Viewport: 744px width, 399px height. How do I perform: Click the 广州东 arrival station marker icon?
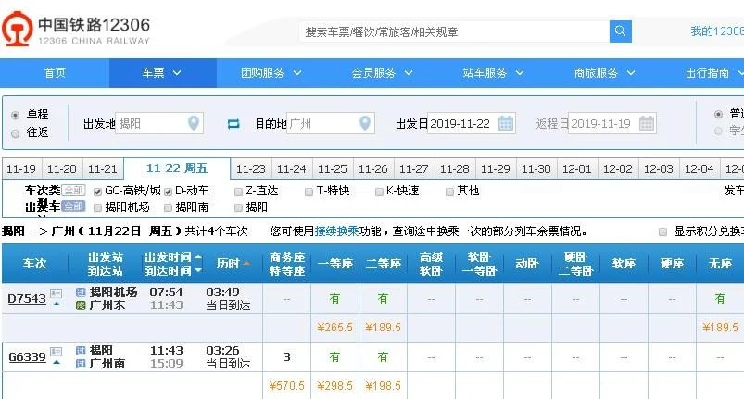pyautogui.click(x=81, y=305)
